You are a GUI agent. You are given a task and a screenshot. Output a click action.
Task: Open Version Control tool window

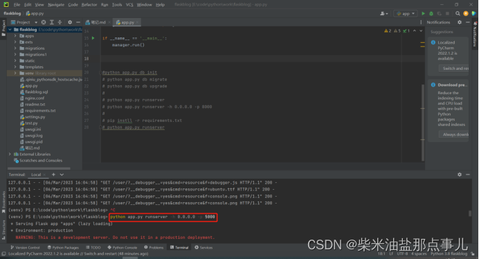pos(25,247)
